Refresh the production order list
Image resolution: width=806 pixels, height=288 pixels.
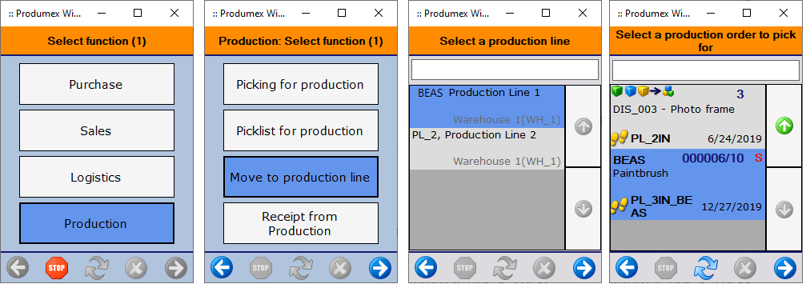click(706, 268)
